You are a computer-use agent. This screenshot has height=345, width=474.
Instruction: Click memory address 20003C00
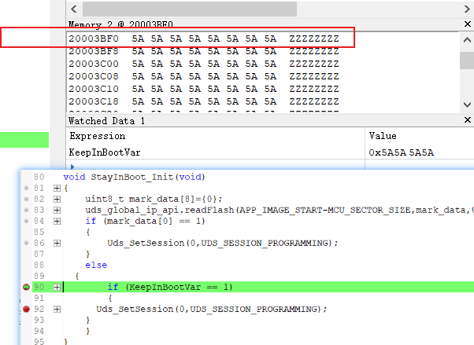[94, 64]
